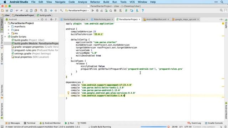Open the Run tool window
This screenshot has width=228, height=128.
pos(69,123)
